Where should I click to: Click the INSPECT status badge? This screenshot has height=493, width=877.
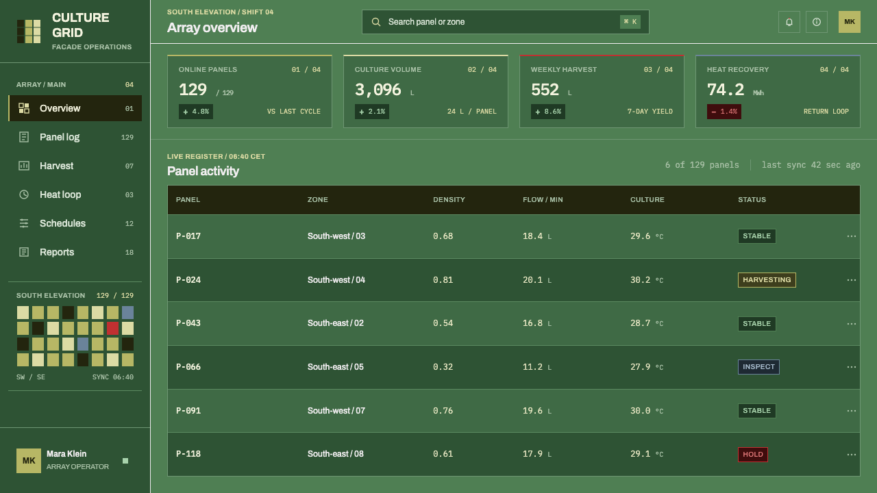tap(758, 367)
